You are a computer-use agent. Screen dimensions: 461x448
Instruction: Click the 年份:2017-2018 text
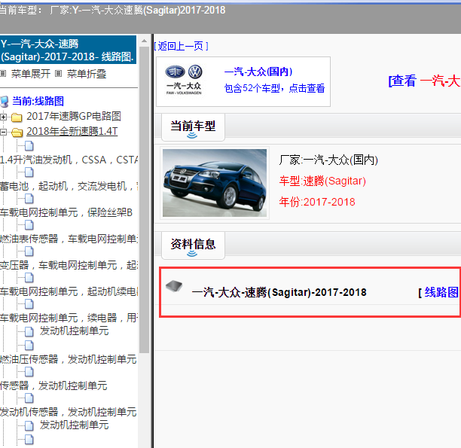[x=317, y=202]
